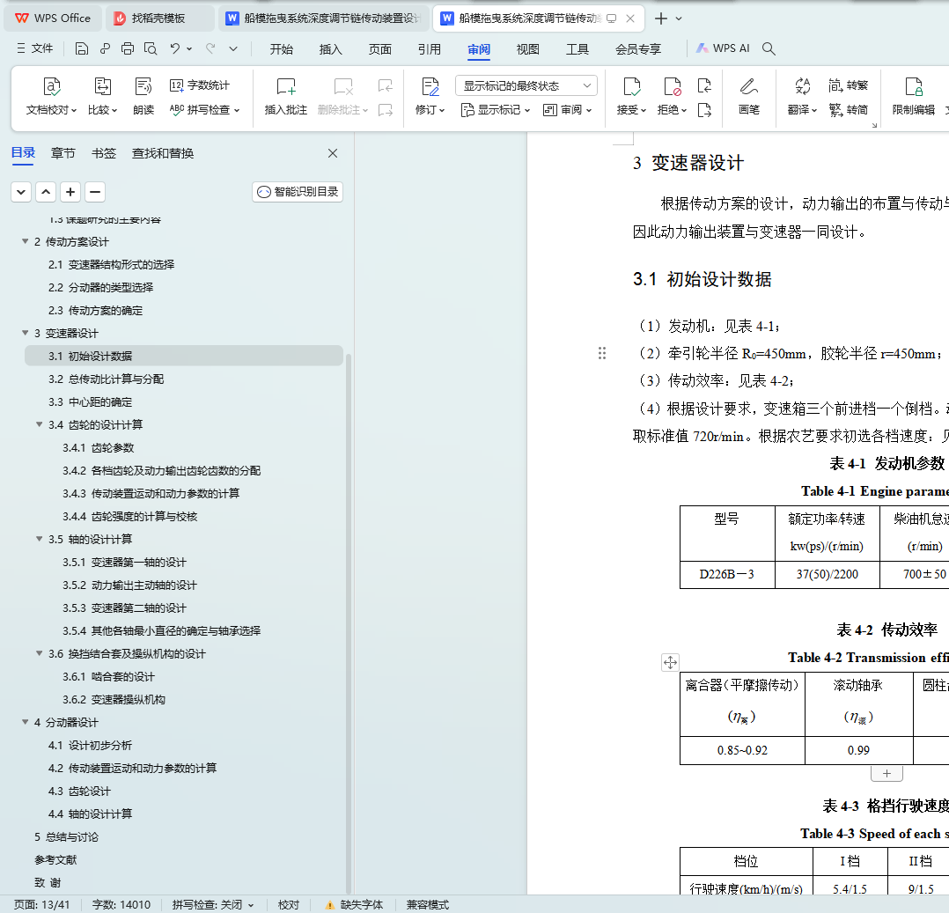Open the 开始 ribbon tab

(x=282, y=49)
